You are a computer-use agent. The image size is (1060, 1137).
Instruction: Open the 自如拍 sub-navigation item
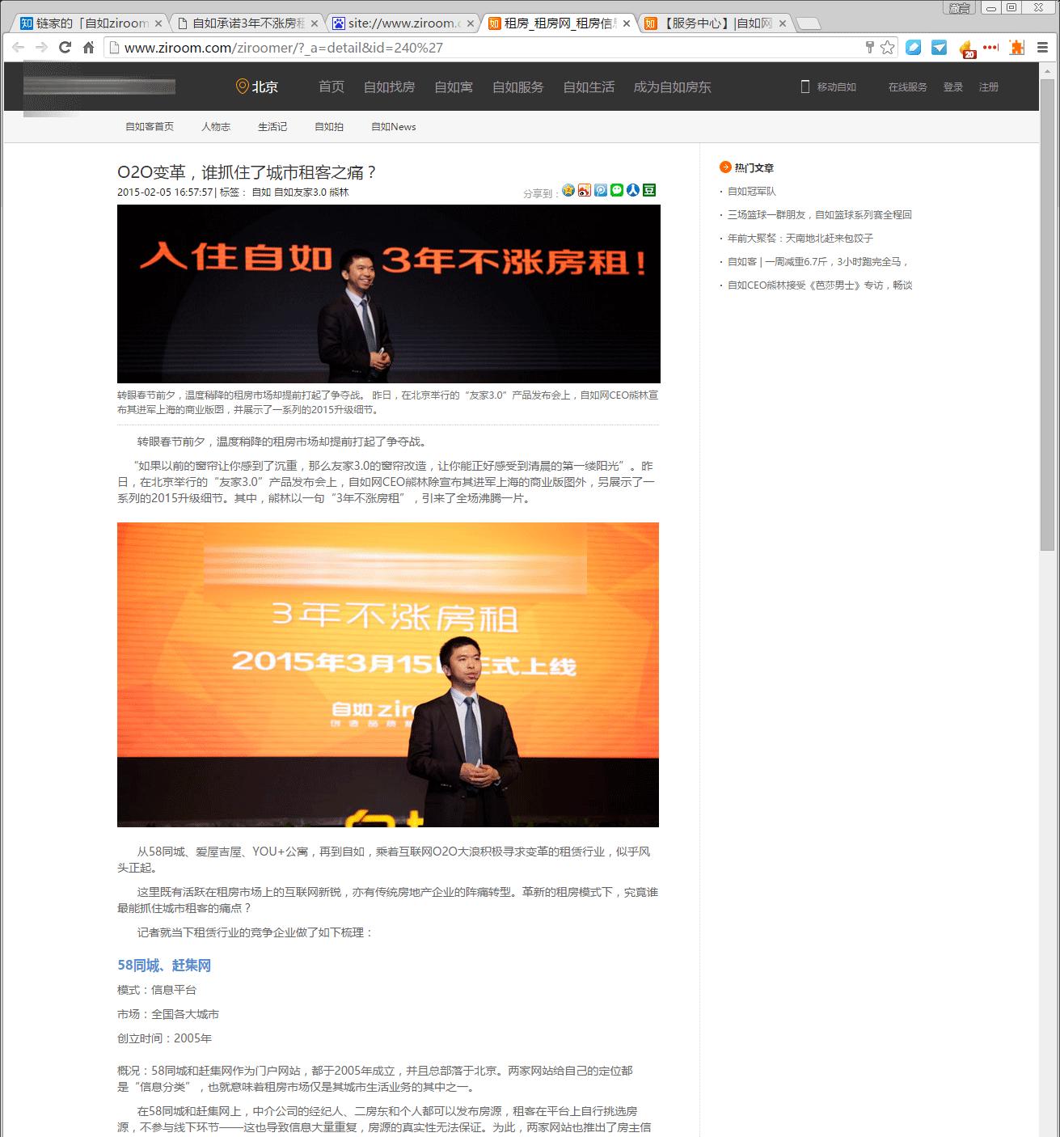point(329,127)
